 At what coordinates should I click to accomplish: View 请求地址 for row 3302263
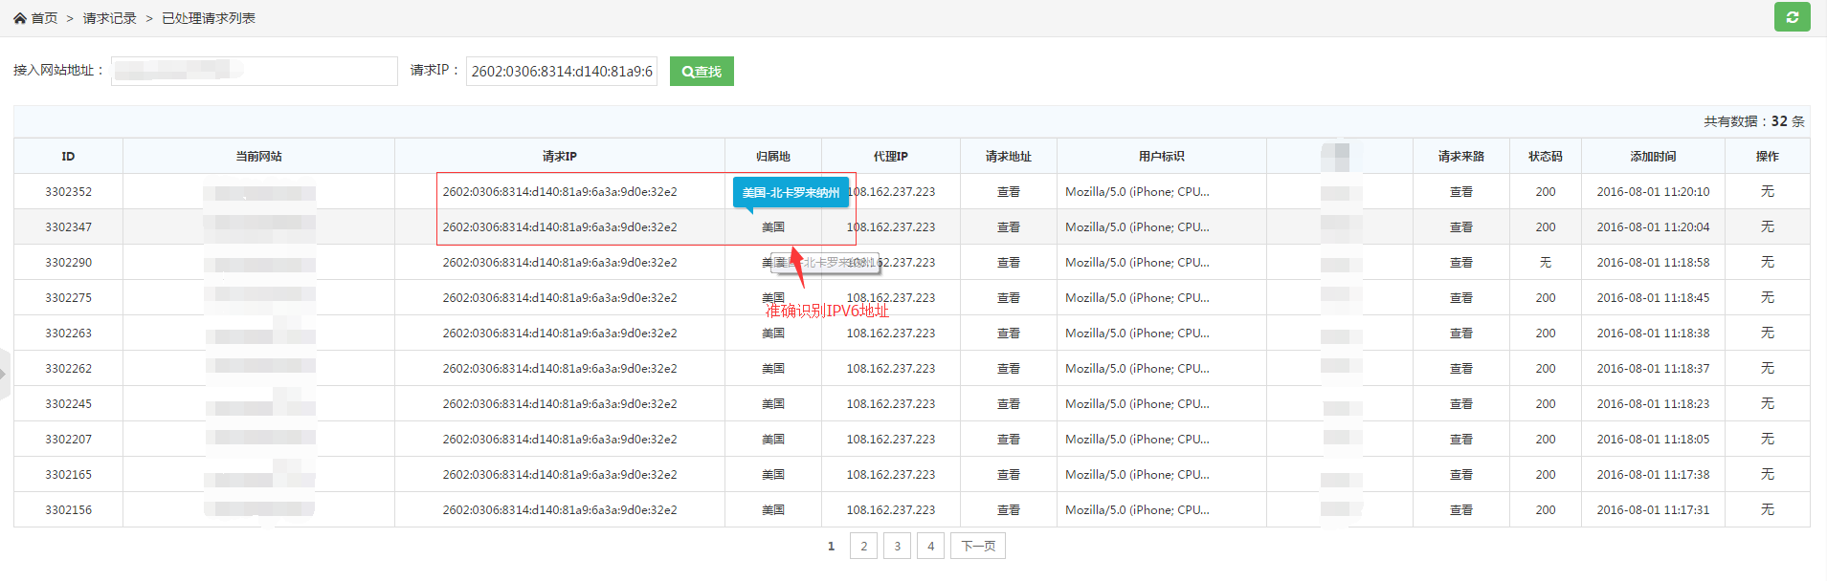pyautogui.click(x=1008, y=334)
